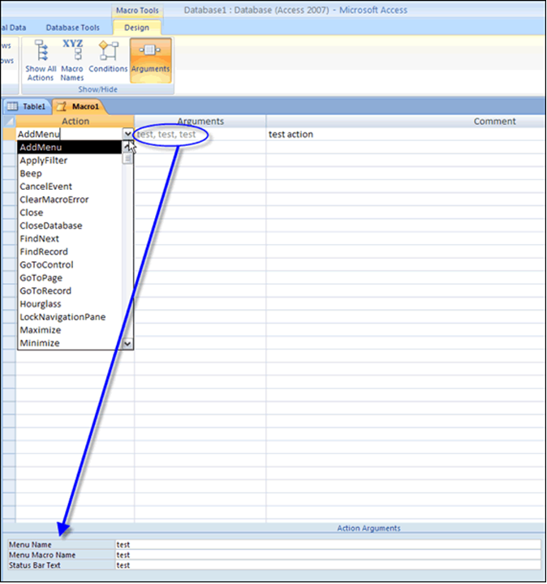The width and height of the screenshot is (547, 584).
Task: Click the Table1 tab datasheet icon
Action: [x=12, y=106]
